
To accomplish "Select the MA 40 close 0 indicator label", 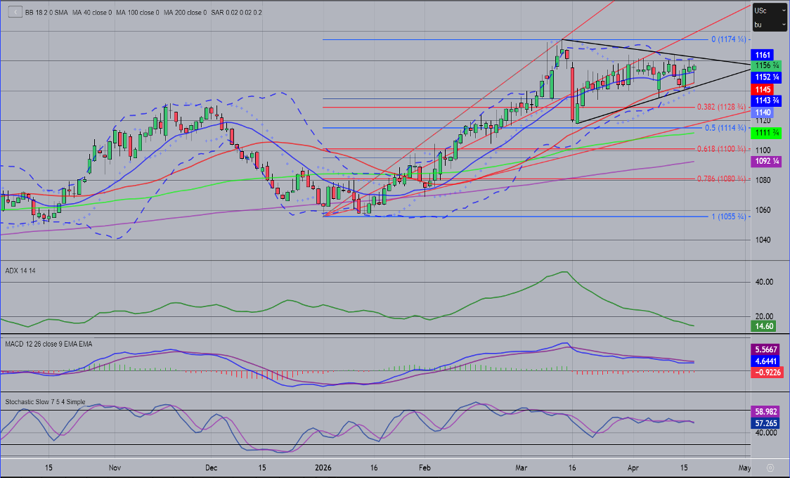I will click(x=94, y=13).
